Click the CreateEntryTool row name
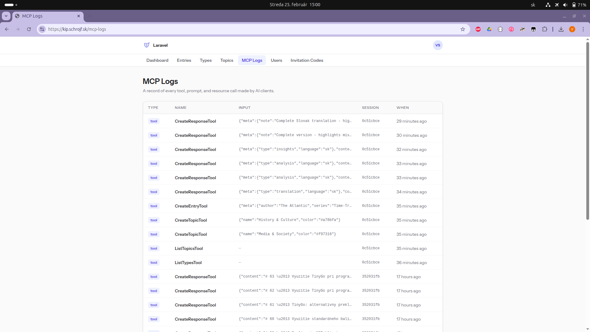Screen dimensions: 590x332 click(191, 206)
